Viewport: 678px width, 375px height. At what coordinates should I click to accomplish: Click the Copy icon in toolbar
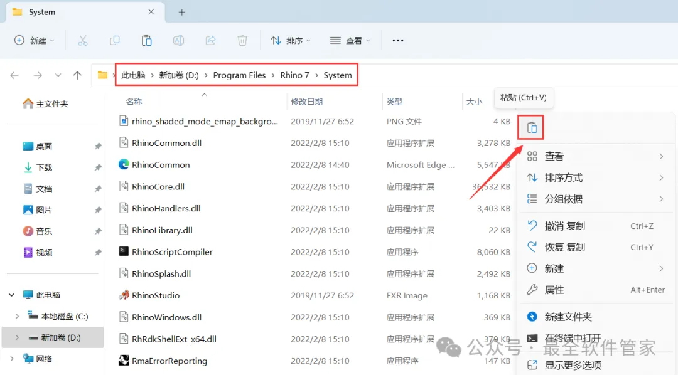pyautogui.click(x=115, y=41)
